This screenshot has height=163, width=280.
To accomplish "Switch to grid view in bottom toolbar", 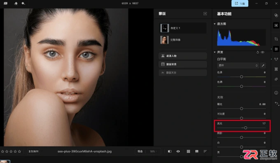I will (x=189, y=151).
